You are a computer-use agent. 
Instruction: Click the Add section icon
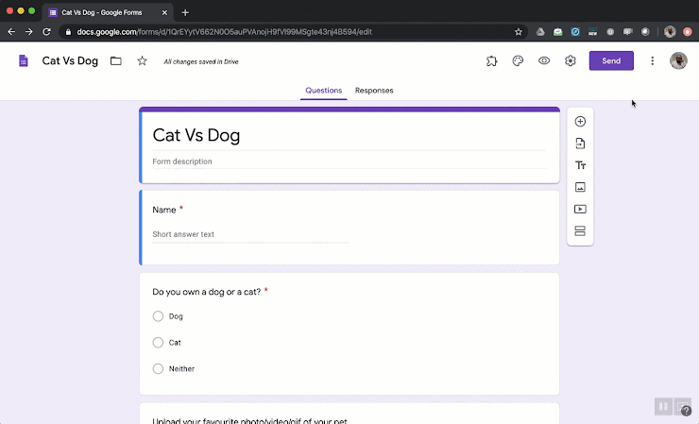(x=580, y=231)
